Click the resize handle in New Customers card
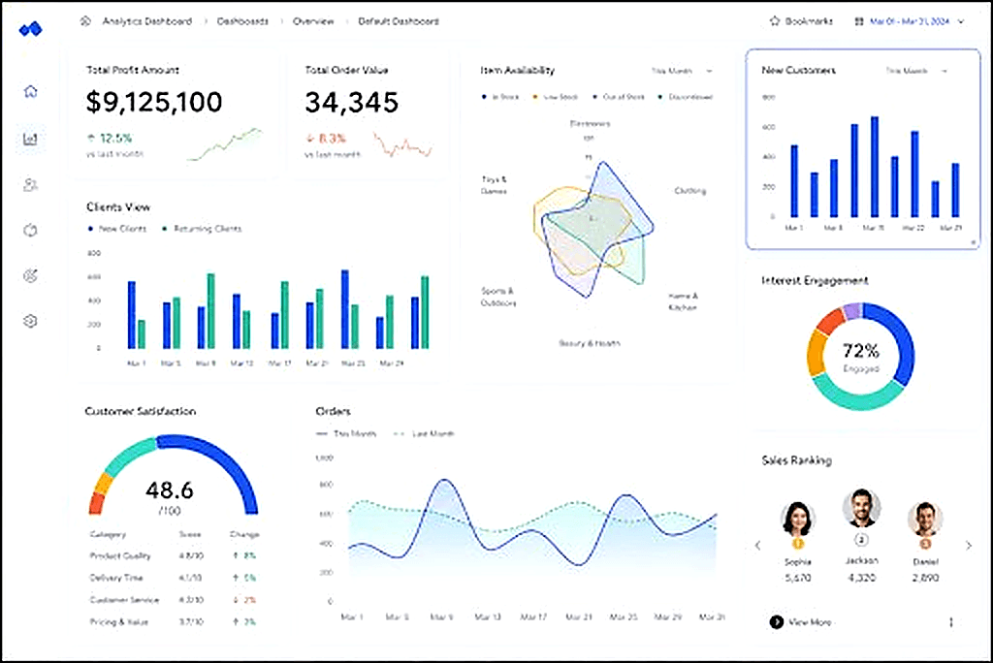The width and height of the screenshot is (993, 663). click(974, 242)
